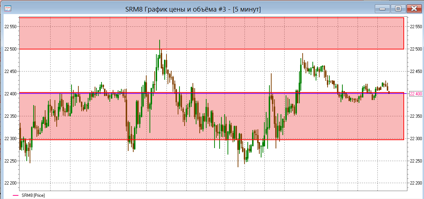
Task: Click 22 450 on the right price axis
Action: 416,72
